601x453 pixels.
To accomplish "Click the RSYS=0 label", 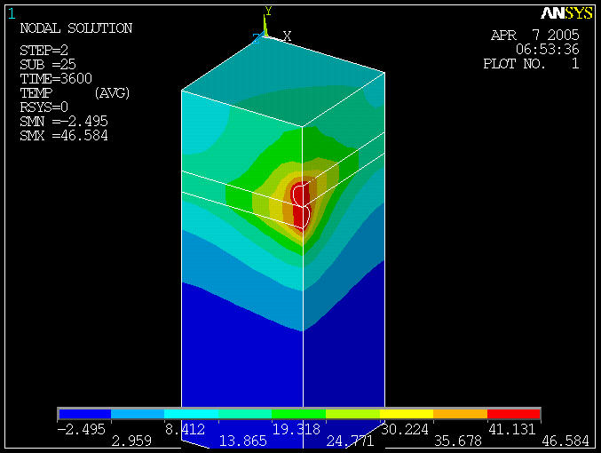I will tap(44, 107).
